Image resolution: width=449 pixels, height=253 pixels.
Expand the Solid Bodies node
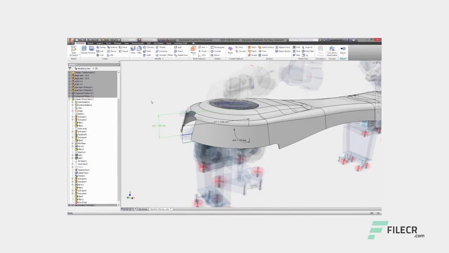[72, 102]
